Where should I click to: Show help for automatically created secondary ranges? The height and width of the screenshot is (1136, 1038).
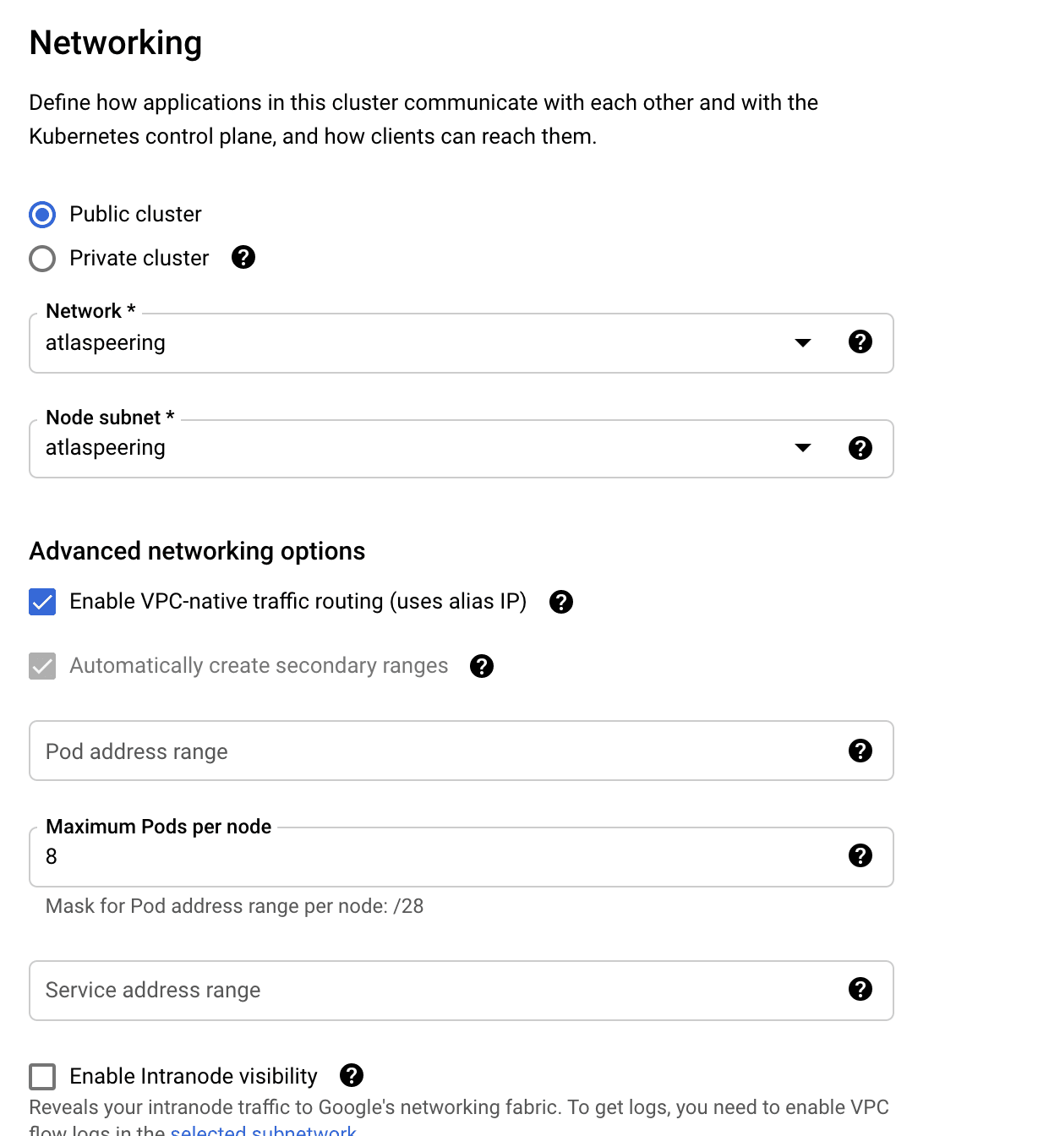(x=482, y=666)
